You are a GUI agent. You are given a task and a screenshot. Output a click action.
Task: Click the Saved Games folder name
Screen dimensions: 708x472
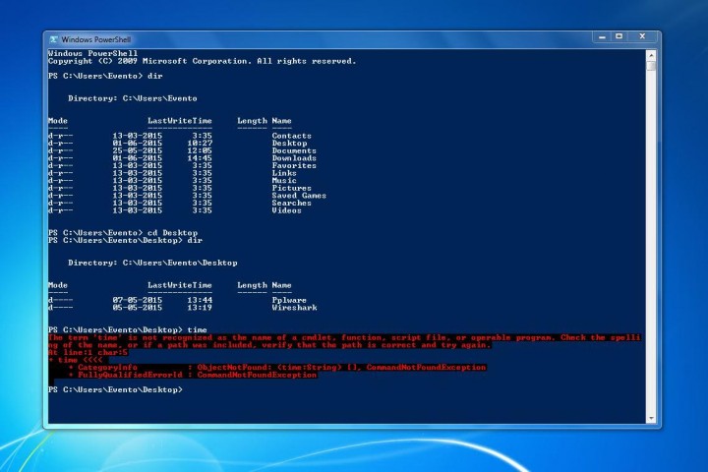click(x=299, y=195)
